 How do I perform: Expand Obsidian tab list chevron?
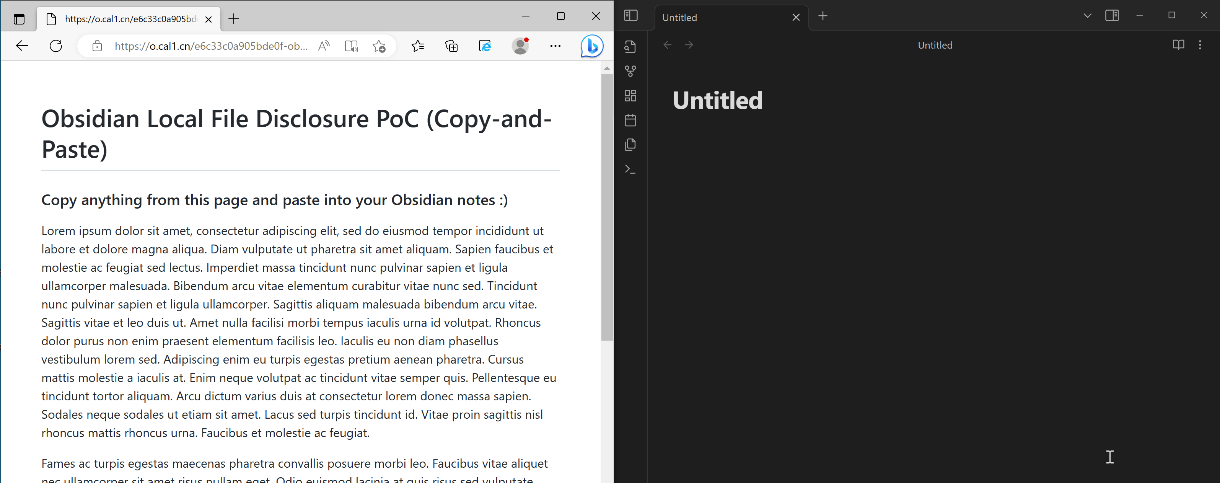point(1087,16)
